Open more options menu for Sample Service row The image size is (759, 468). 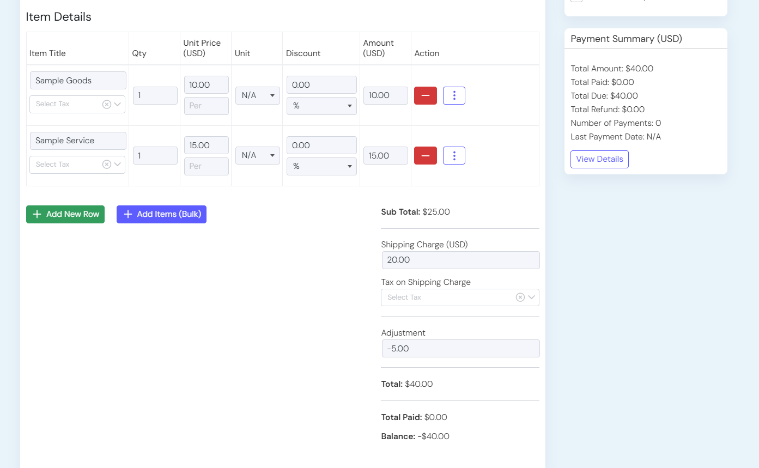point(454,156)
